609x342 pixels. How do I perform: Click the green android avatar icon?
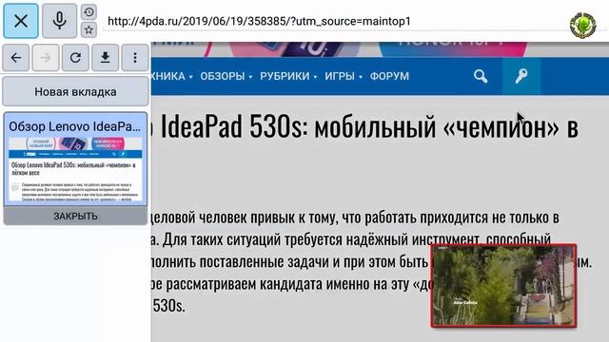[x=582, y=26]
